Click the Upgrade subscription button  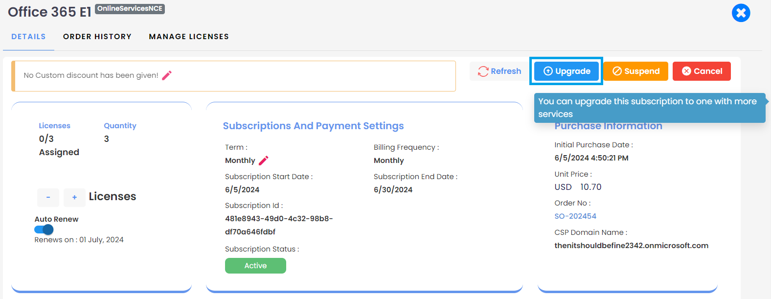(x=567, y=71)
